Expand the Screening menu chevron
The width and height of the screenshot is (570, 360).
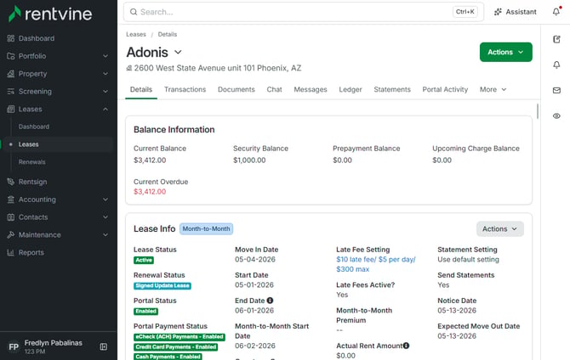pyautogui.click(x=105, y=92)
